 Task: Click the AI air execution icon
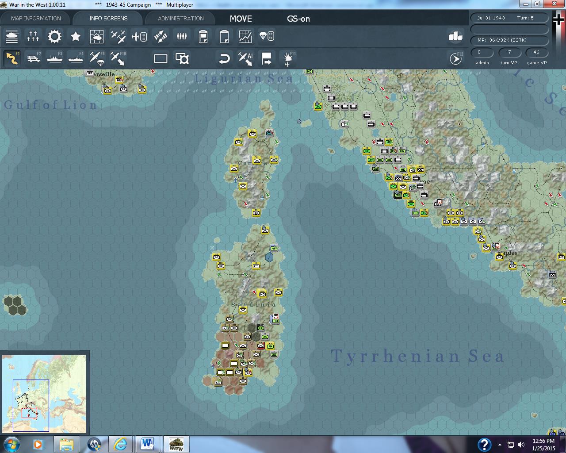coord(245,58)
